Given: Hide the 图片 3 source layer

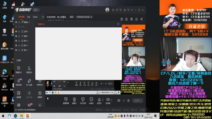Looking at the screenshot, I should pyautogui.click(x=16, y=41).
